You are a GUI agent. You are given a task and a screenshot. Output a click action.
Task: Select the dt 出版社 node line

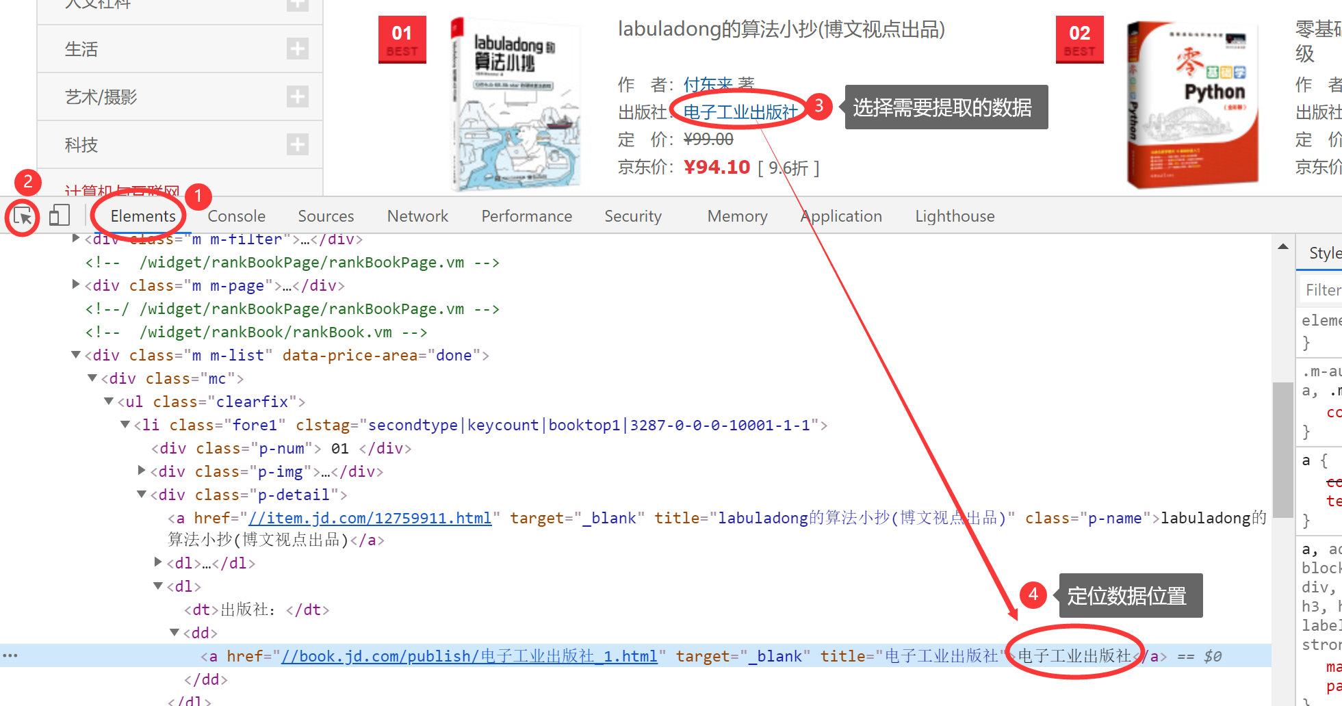257,610
